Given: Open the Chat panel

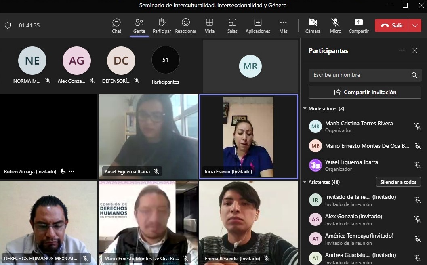Looking at the screenshot, I should click(x=117, y=25).
